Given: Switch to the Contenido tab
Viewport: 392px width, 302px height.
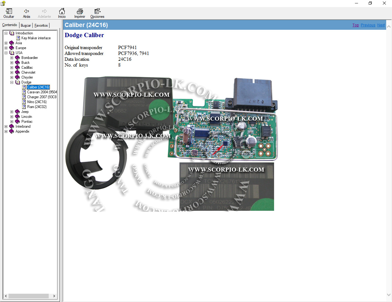Looking at the screenshot, I should 10,25.
